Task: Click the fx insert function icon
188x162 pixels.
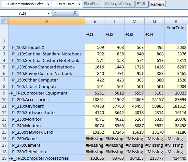Action: coord(75,13)
